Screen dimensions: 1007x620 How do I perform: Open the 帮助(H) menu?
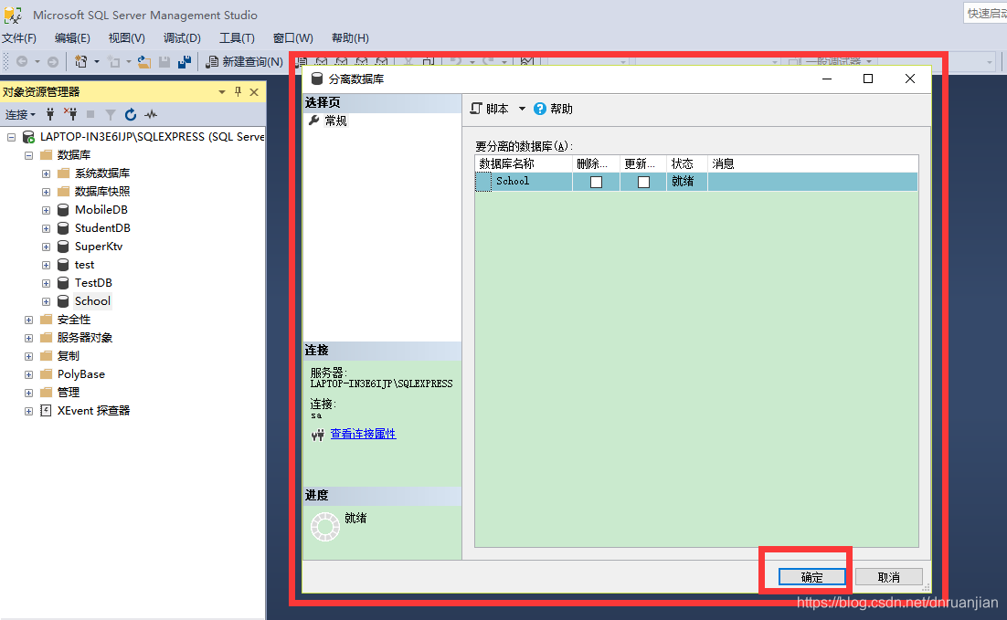350,37
